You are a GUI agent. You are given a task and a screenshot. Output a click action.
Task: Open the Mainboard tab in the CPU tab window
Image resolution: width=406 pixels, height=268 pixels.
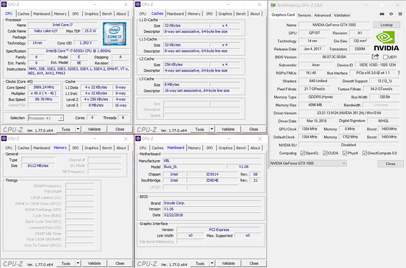pyautogui.click(x=42, y=14)
